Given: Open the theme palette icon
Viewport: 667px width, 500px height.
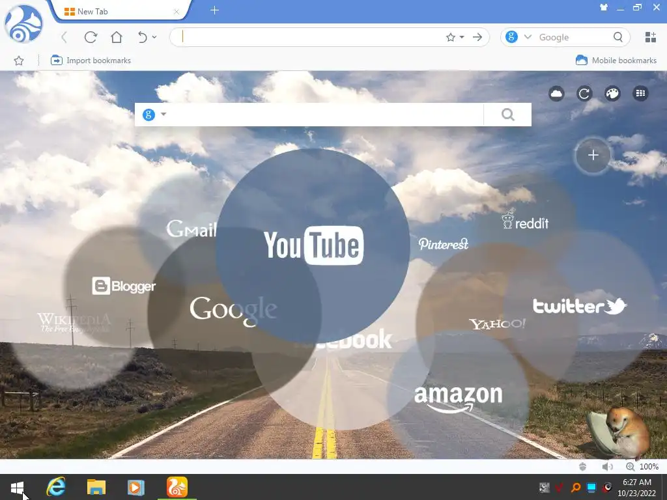Looking at the screenshot, I should pos(612,94).
